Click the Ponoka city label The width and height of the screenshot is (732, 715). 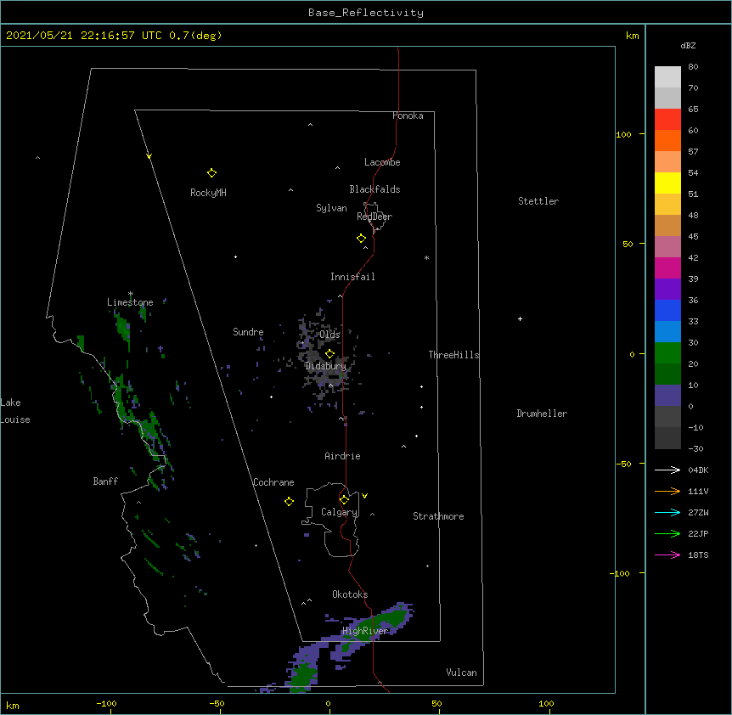[408, 115]
